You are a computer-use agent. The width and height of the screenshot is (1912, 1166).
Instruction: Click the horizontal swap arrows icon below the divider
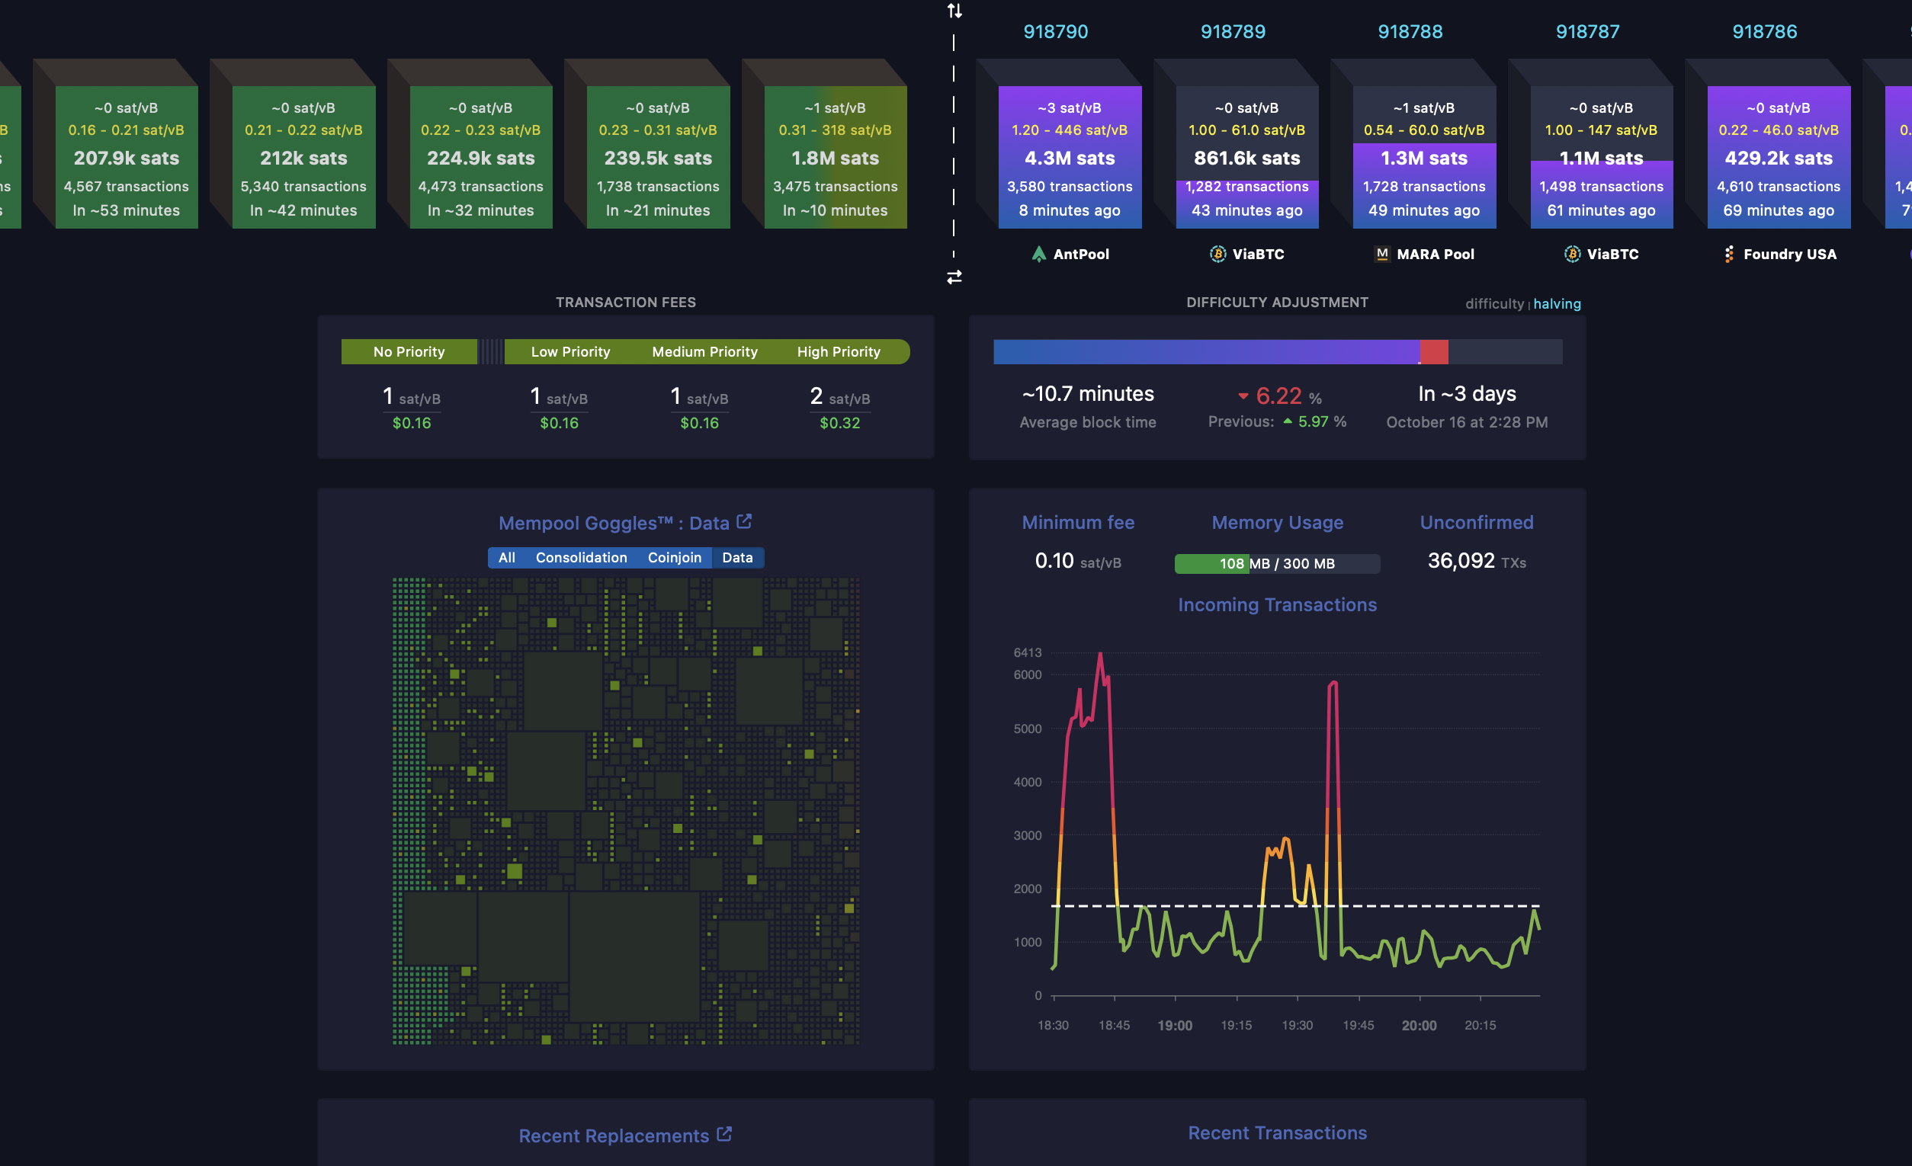(x=954, y=277)
